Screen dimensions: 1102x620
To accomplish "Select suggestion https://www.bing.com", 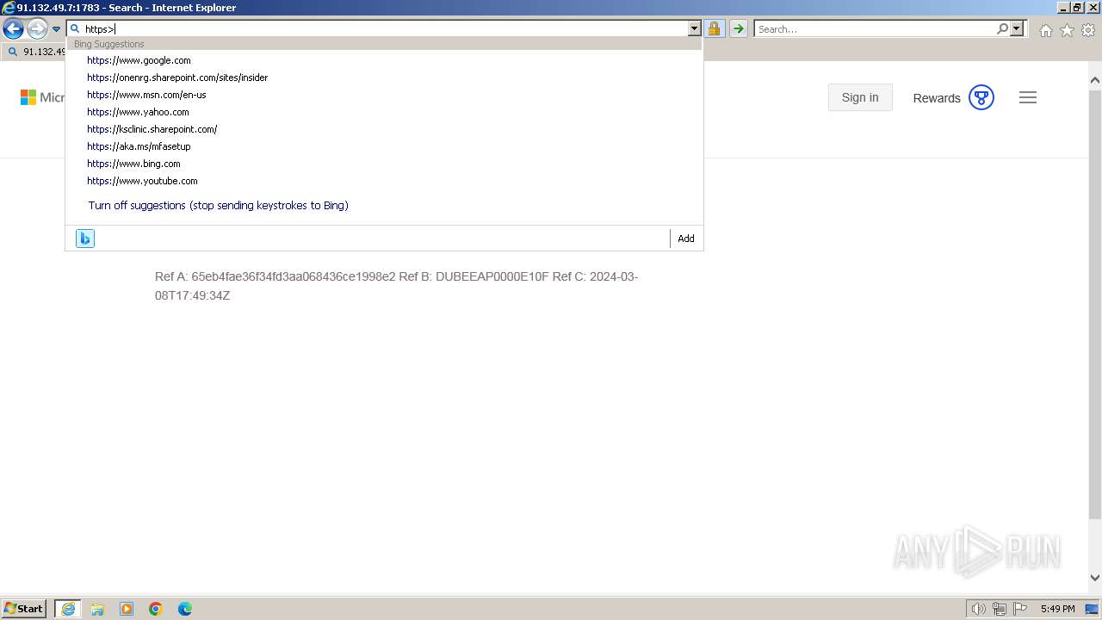I will 385,164.
